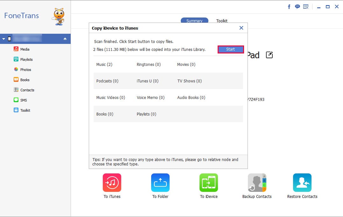Click the Backup Contacts icon

tap(257, 183)
